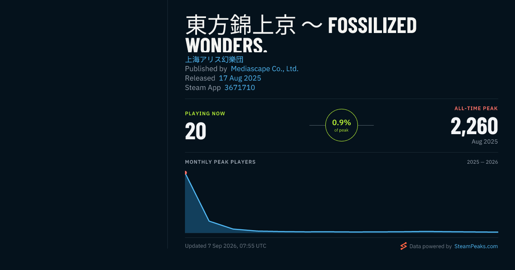Click the Monthly Peak Players heading
The width and height of the screenshot is (515, 270).
220,162
